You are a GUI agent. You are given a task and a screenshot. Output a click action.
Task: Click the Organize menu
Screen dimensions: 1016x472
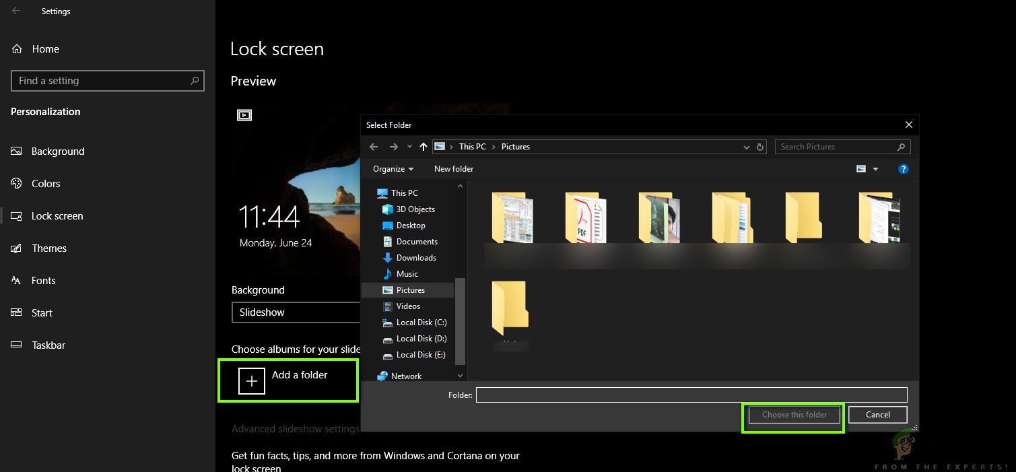point(393,168)
